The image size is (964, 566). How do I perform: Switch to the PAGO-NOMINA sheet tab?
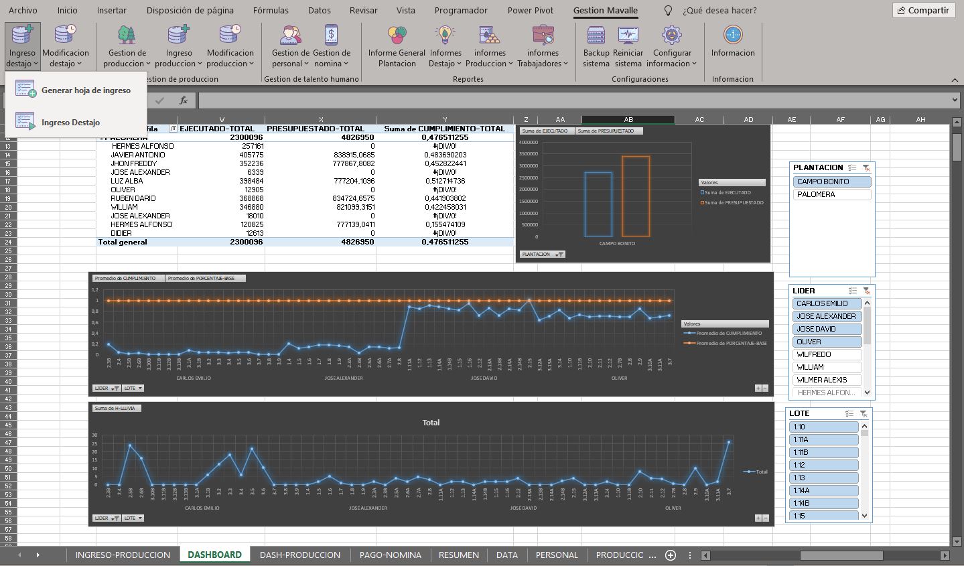pyautogui.click(x=391, y=555)
